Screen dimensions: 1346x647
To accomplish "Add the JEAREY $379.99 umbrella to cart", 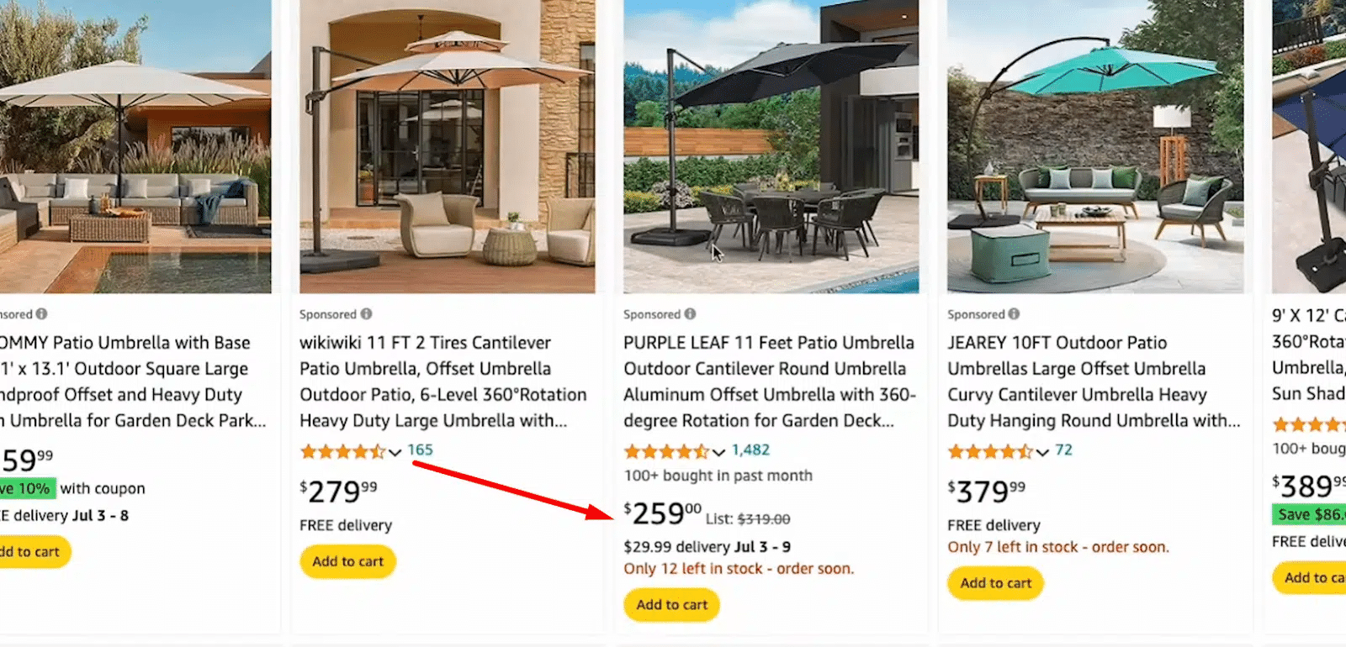I will [995, 583].
